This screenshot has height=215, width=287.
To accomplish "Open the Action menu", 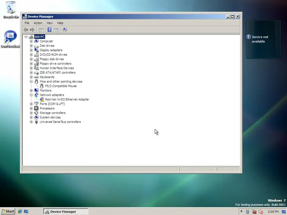I will tap(38, 23).
